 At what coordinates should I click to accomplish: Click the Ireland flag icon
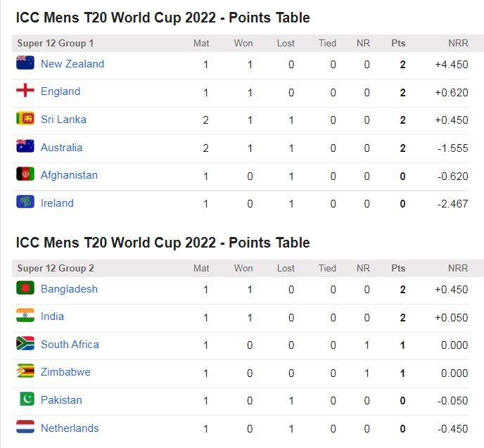[x=25, y=203]
